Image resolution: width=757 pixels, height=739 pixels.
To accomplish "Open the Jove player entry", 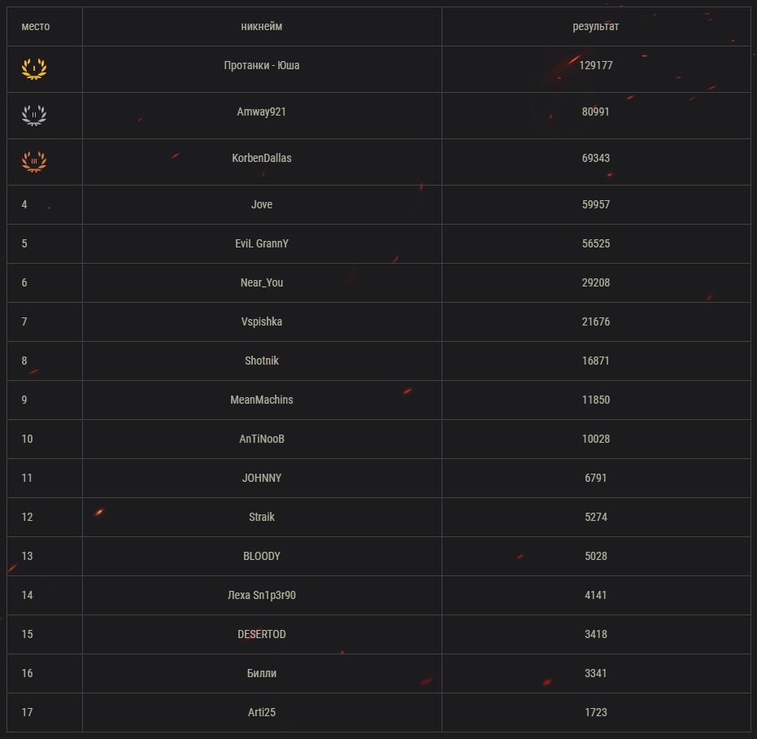I will [262, 204].
